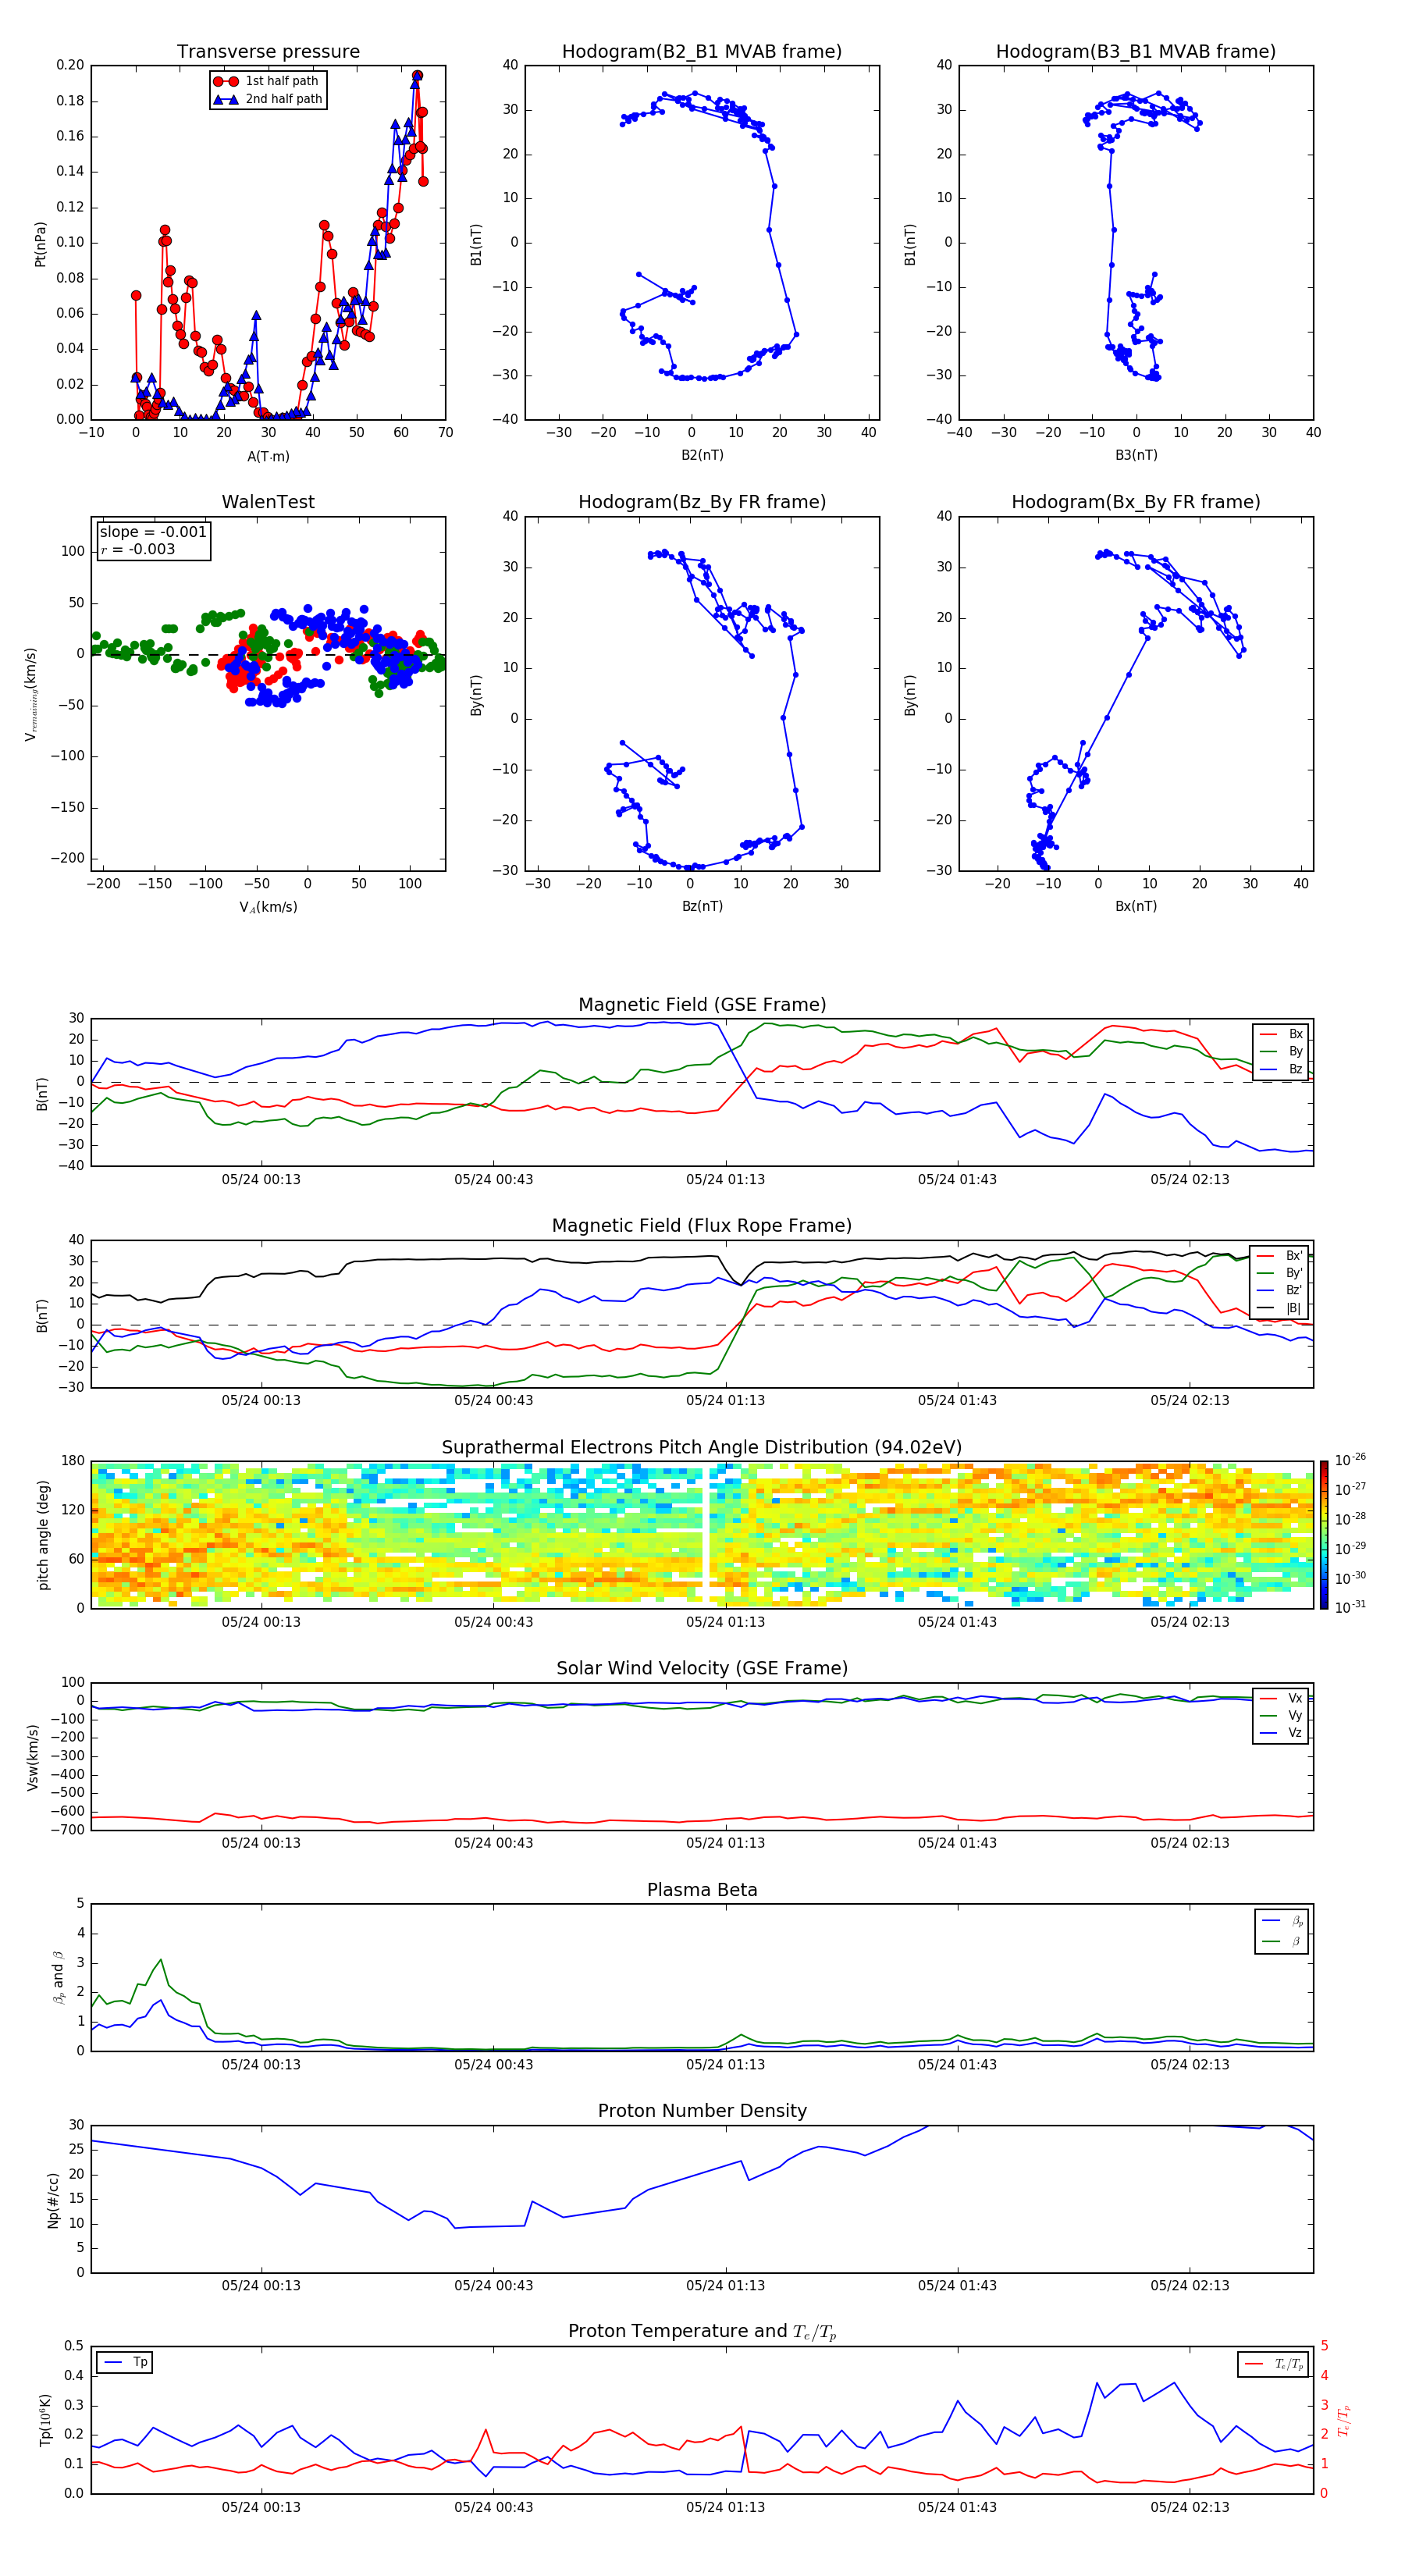Click the 'Proton Temperature and Te/Tp' title
The image size is (1405, 2576).
pyautogui.click(x=702, y=2332)
